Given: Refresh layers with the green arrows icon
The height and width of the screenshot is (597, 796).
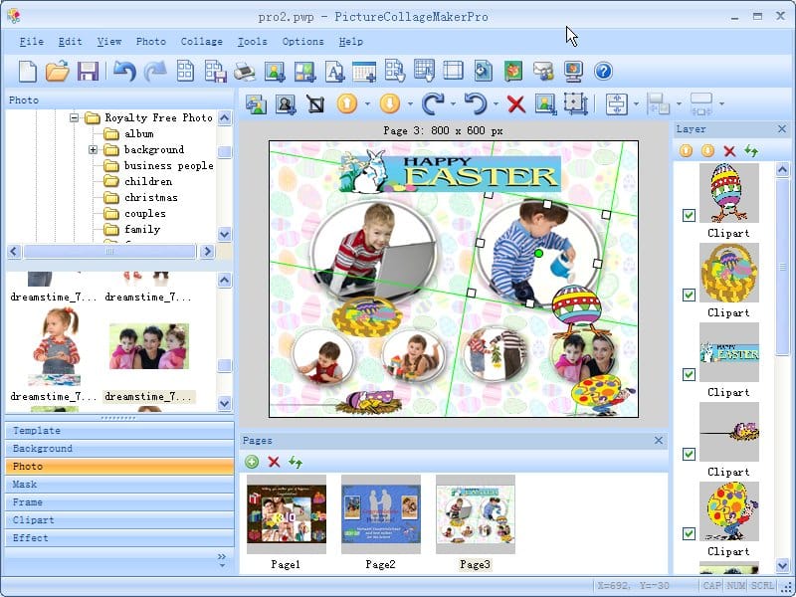Looking at the screenshot, I should pyautogui.click(x=751, y=150).
